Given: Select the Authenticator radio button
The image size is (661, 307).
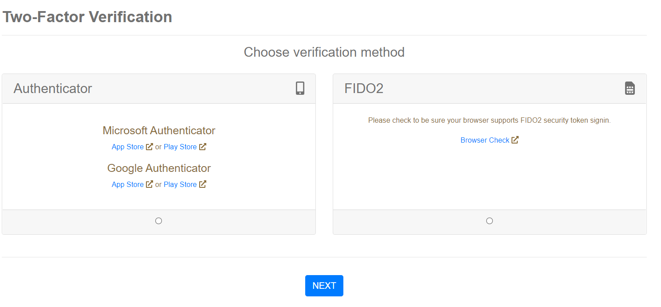Looking at the screenshot, I should (159, 221).
